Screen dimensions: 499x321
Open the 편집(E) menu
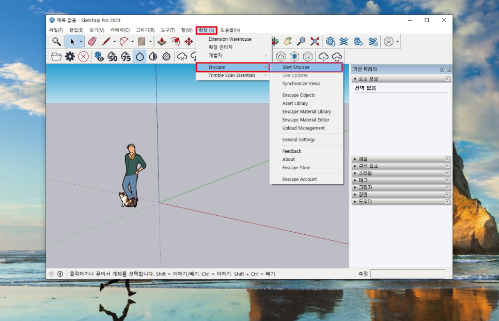(76, 30)
